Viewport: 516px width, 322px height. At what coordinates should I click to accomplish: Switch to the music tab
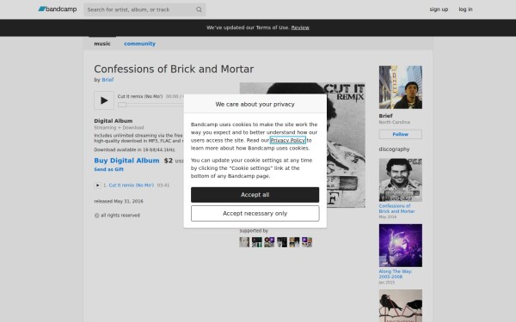102,44
